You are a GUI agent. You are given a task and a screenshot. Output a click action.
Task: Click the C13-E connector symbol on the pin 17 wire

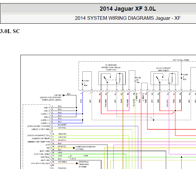[x=69, y=157]
